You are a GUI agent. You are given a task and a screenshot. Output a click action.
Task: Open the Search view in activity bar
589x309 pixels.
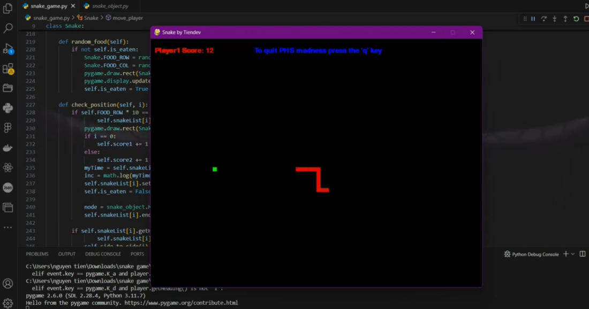pos(7,28)
